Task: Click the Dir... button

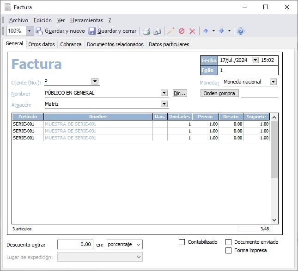Action: (x=179, y=93)
